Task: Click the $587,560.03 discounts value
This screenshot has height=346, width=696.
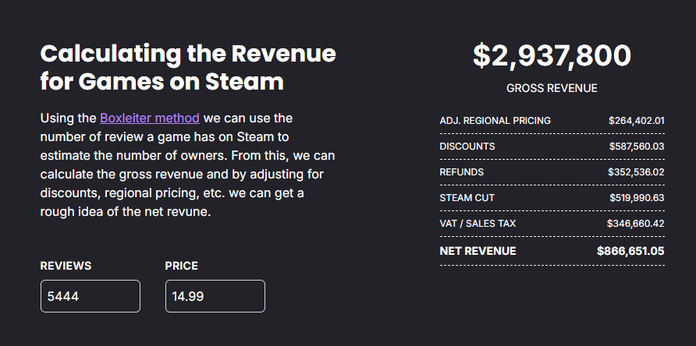Action: click(x=636, y=147)
